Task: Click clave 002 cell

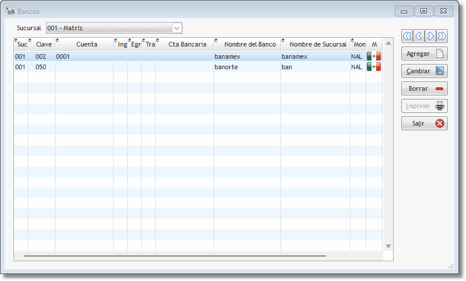Action: (41, 56)
